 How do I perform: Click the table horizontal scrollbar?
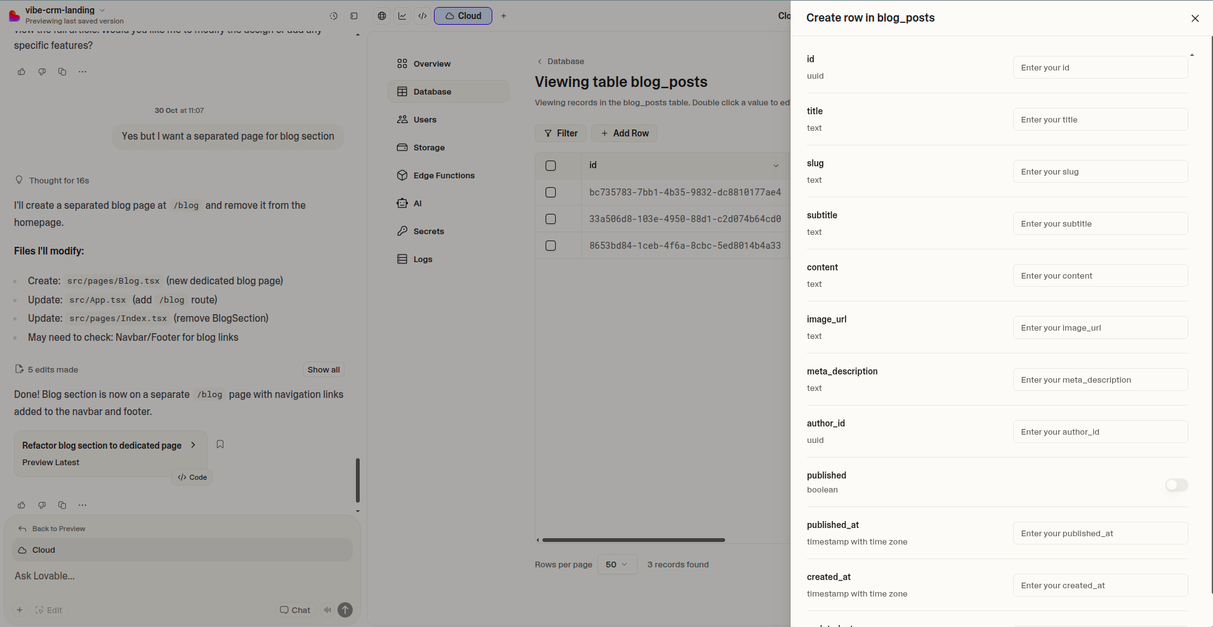633,540
